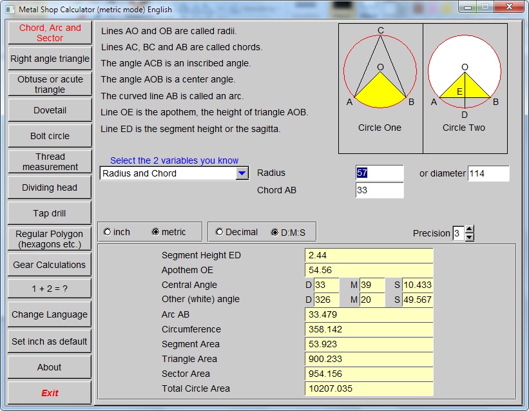Click the Sector Area result field
Viewport: 529px width, 411px height.
pyautogui.click(x=369, y=374)
